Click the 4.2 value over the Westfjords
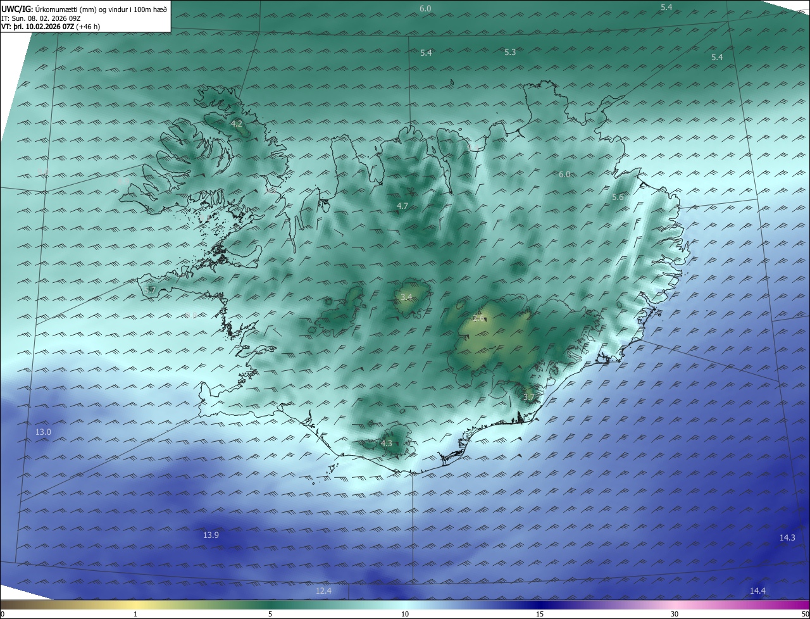The width and height of the screenshot is (810, 619). [x=237, y=123]
